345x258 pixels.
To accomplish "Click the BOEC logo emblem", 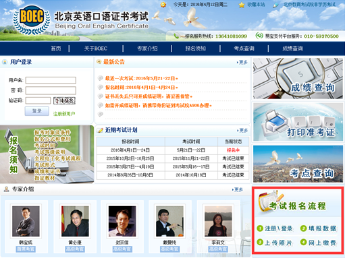I will point(31,20).
